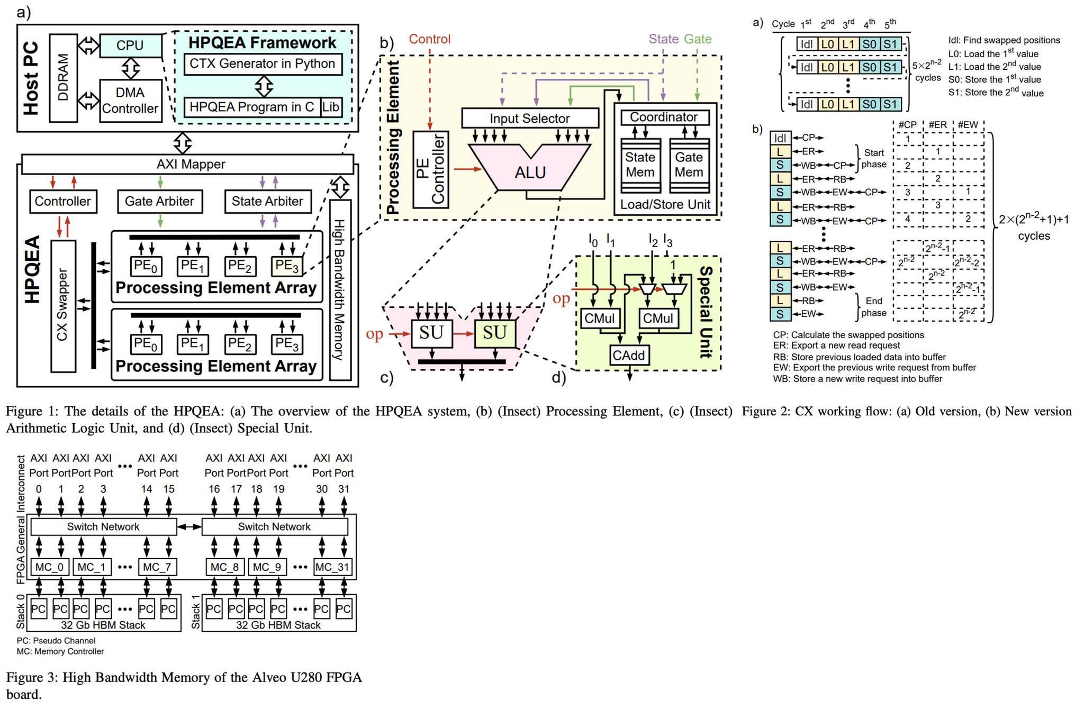Click the 'MC: Memory Controller' legend
1084x709 pixels.
(60, 651)
